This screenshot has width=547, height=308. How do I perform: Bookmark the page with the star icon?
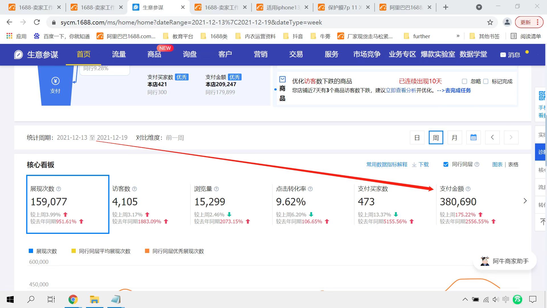490,22
